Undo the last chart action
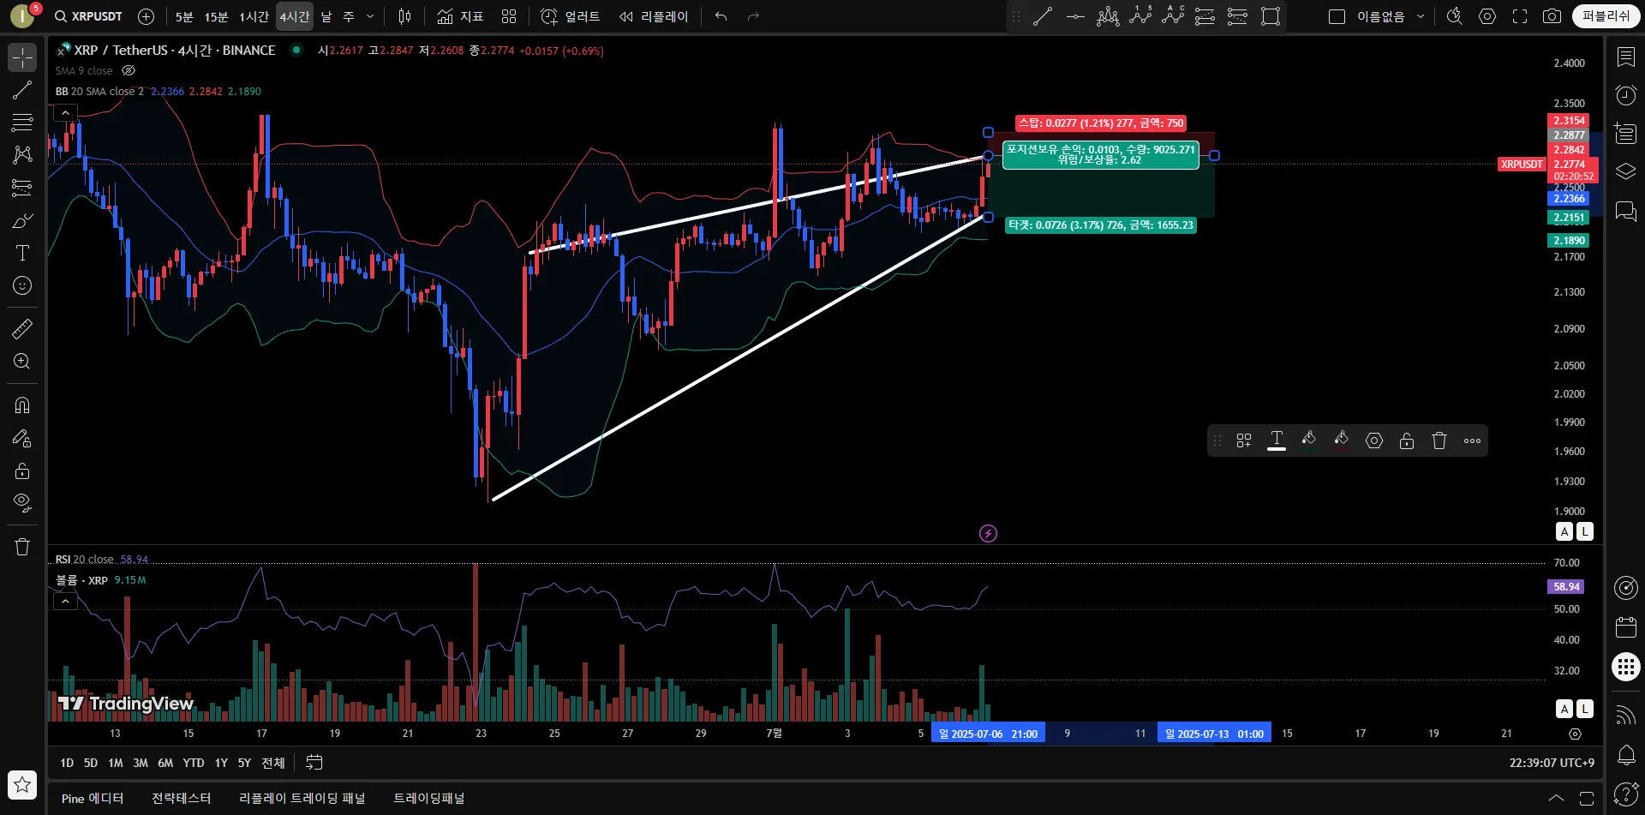 pos(721,16)
